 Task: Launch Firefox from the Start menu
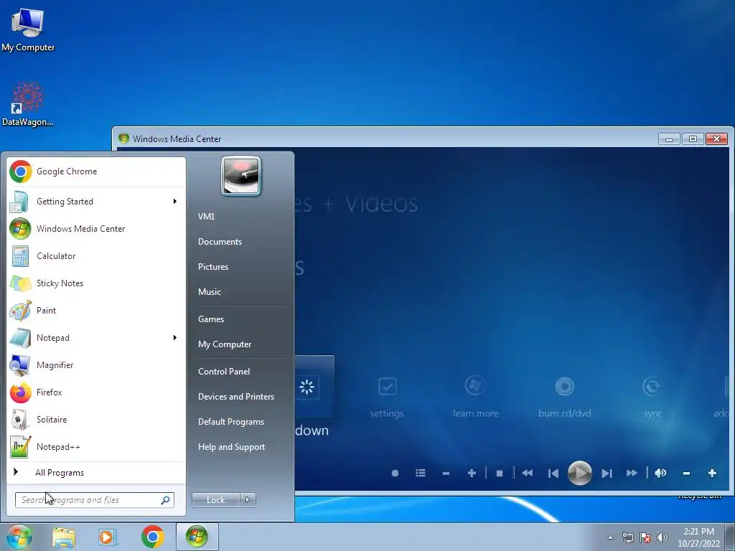point(96,392)
